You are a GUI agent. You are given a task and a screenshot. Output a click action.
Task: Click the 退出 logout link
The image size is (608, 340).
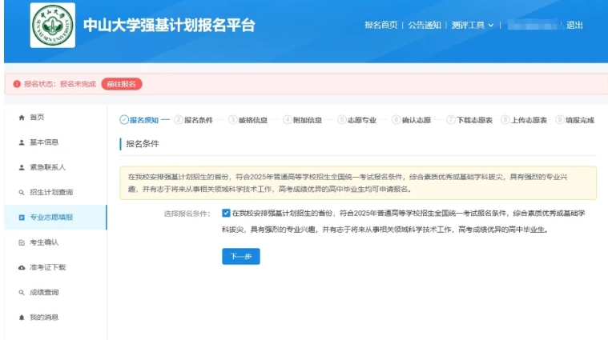point(574,25)
